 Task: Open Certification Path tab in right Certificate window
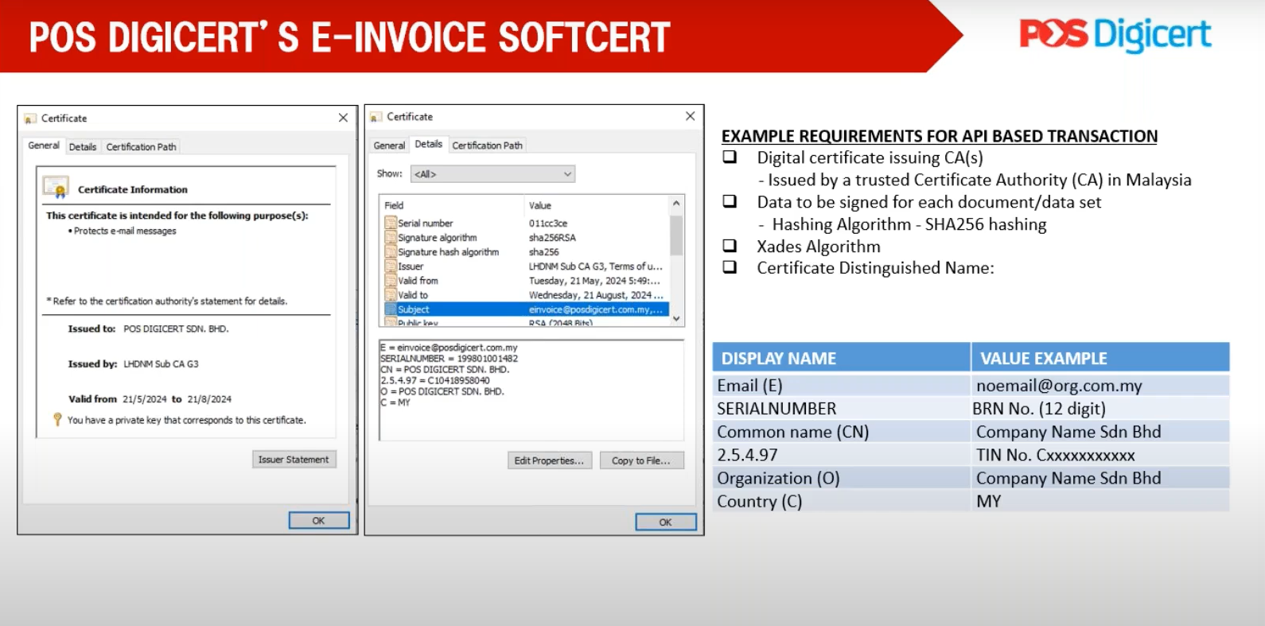488,146
